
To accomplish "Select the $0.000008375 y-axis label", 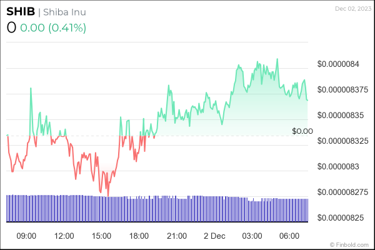I will click(x=341, y=89).
